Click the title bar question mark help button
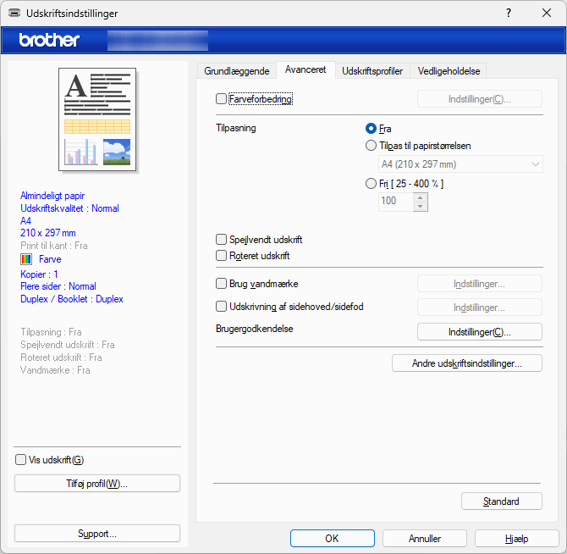The height and width of the screenshot is (554, 567). (x=509, y=14)
